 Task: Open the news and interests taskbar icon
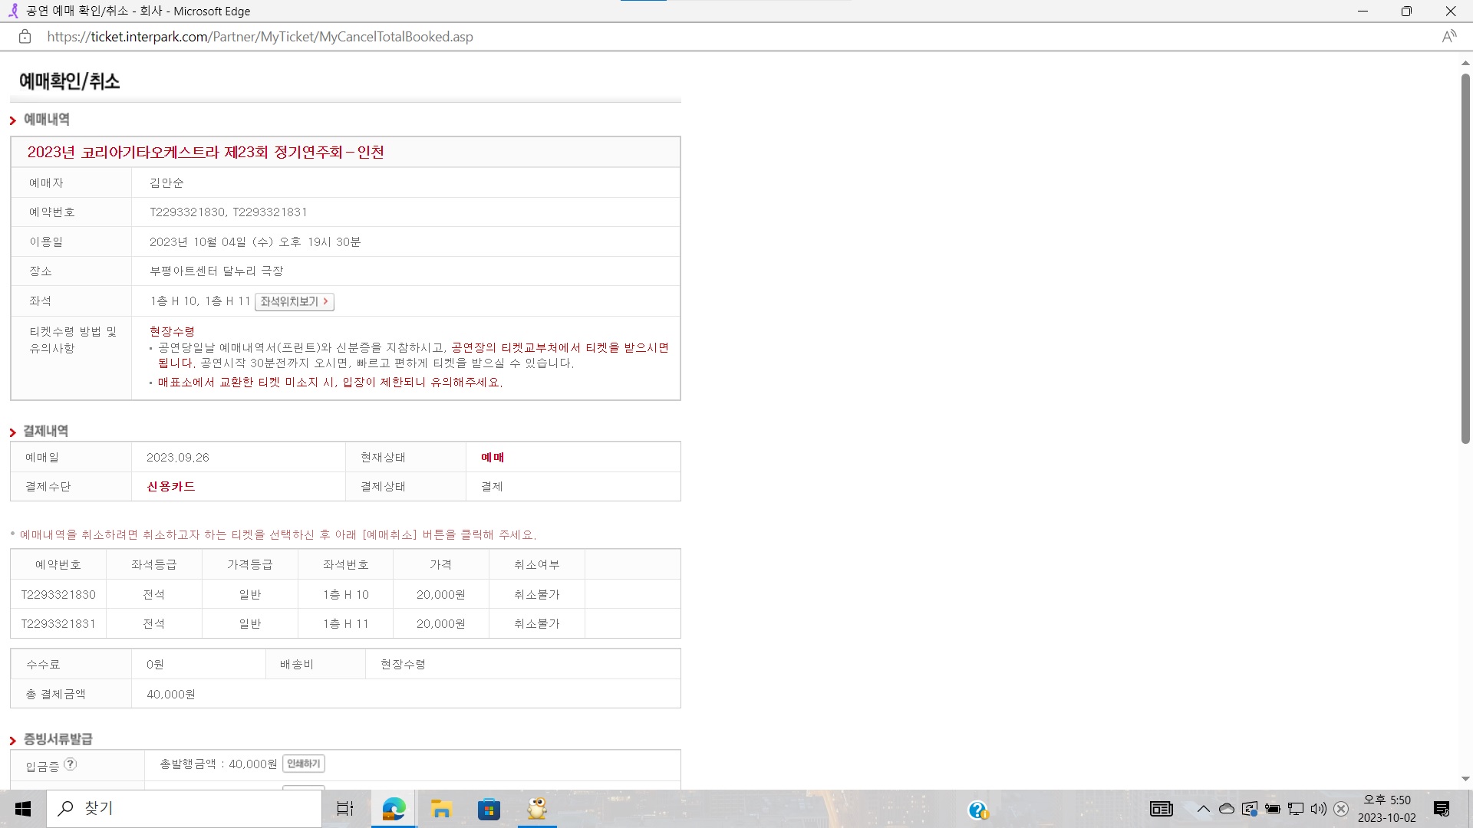(1162, 809)
